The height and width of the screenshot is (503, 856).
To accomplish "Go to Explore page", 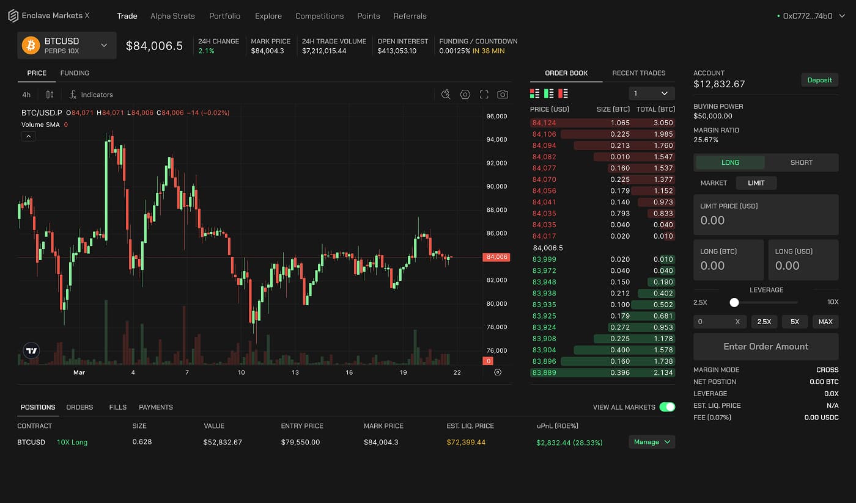I will point(268,16).
